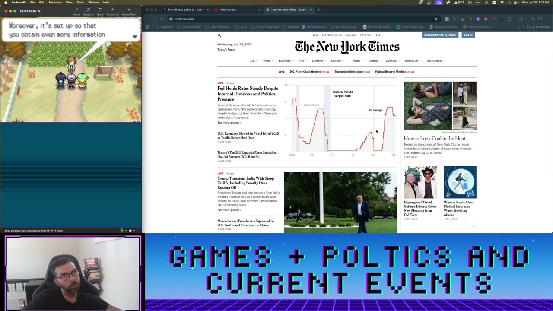Toggle Speed 2x in DeSmuME toolbar
Screen dimensions: 553x311
tap(89, 11)
